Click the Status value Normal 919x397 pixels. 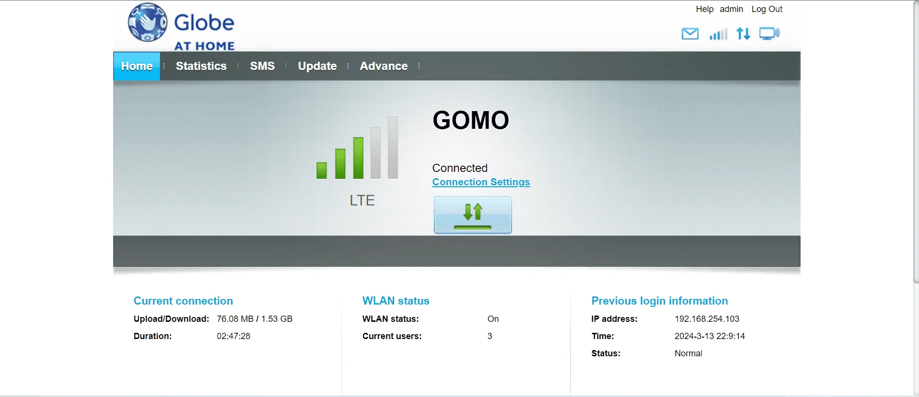pyautogui.click(x=688, y=353)
